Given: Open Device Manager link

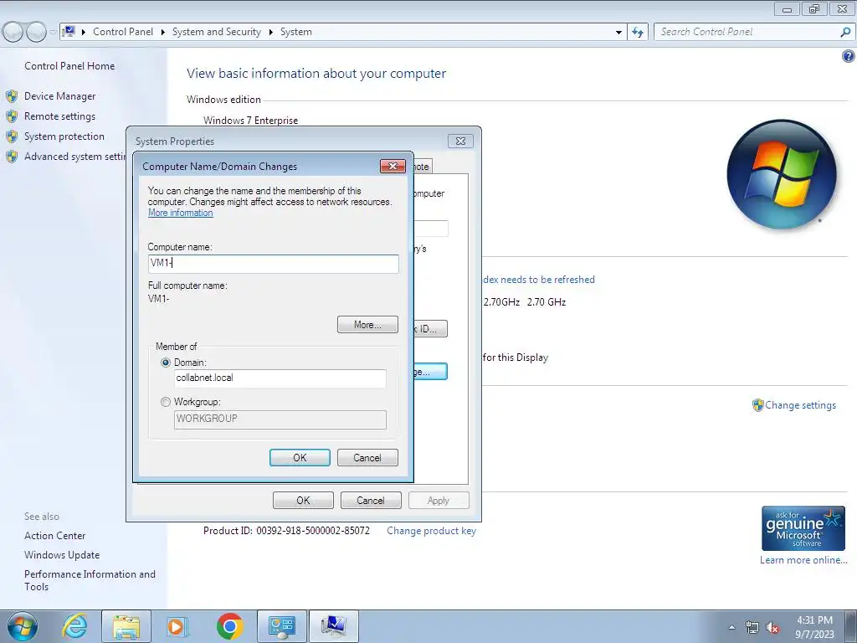Looking at the screenshot, I should tap(59, 96).
